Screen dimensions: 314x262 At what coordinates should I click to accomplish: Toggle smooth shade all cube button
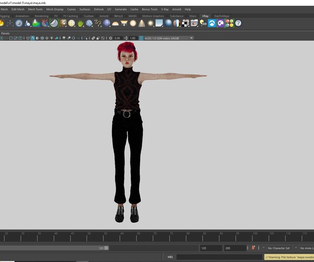32,38
